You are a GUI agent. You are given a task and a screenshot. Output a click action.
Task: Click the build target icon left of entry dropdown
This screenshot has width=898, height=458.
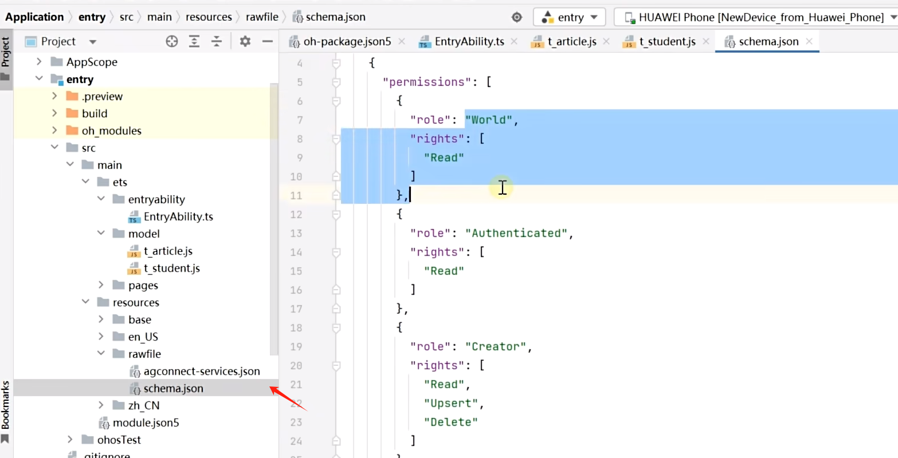pos(517,17)
